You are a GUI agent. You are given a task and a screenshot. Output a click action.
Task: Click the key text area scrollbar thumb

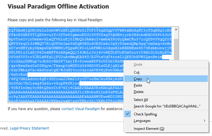point(176,49)
